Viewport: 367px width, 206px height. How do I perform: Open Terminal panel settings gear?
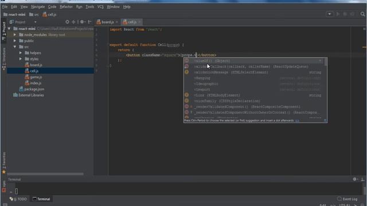pyautogui.click(x=355, y=179)
